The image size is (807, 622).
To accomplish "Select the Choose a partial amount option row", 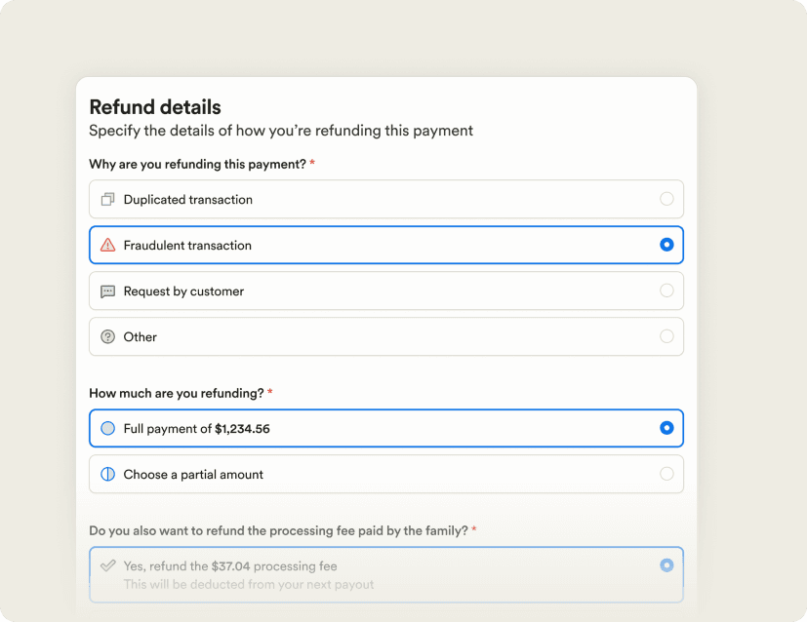I will click(385, 474).
